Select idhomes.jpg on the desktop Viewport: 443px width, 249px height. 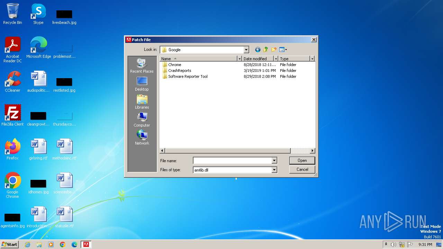pyautogui.click(x=38, y=186)
